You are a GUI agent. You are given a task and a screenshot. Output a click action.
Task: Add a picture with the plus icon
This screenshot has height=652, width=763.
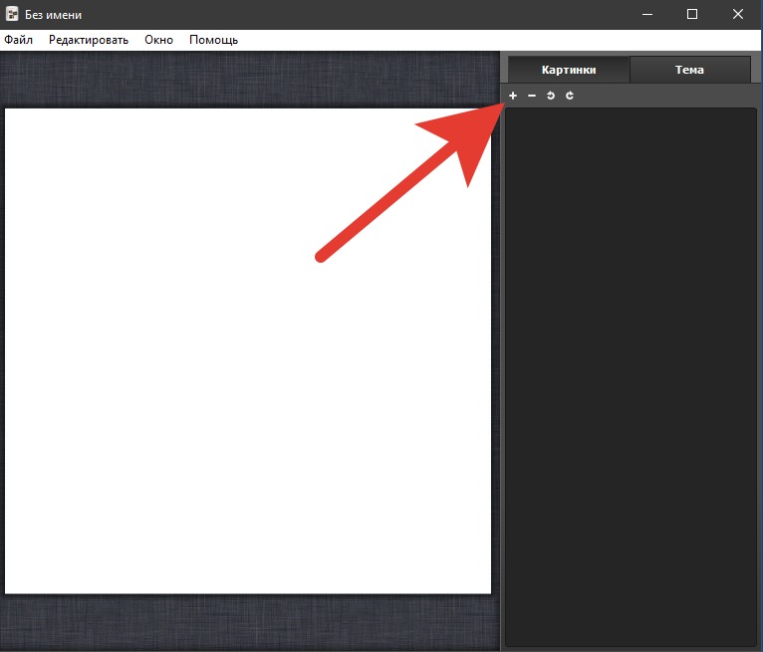513,96
